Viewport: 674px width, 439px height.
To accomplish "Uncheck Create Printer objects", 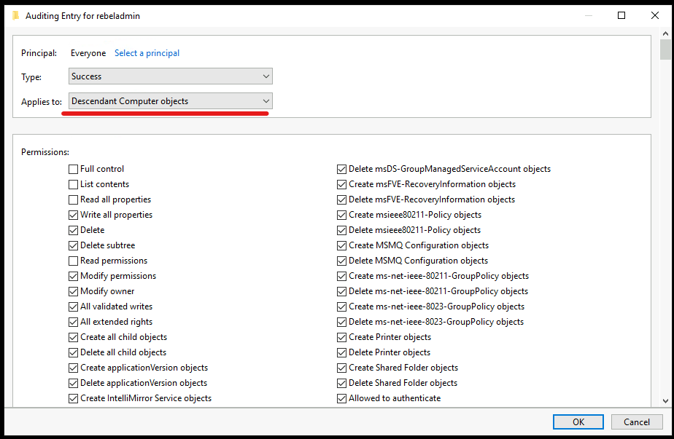I will [x=341, y=337].
